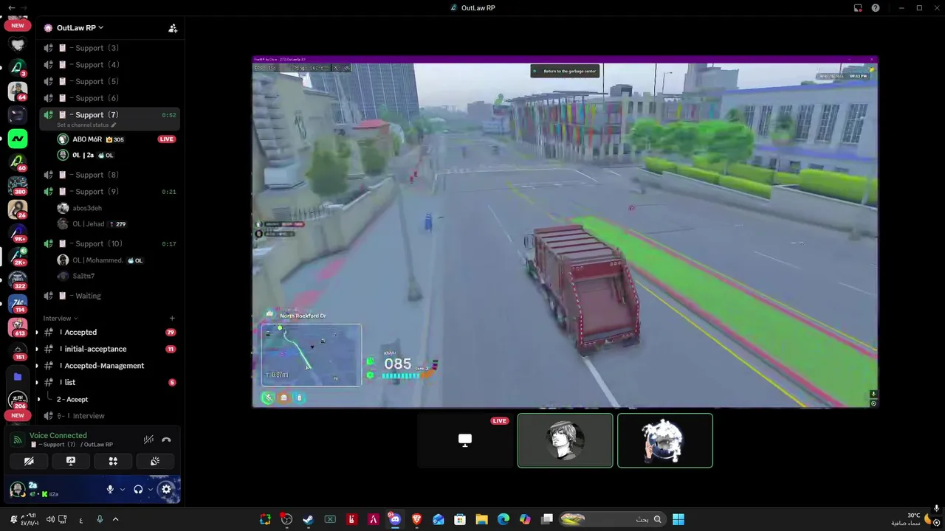
Task: Open output device options arrow beside headphones
Action: coord(150,489)
